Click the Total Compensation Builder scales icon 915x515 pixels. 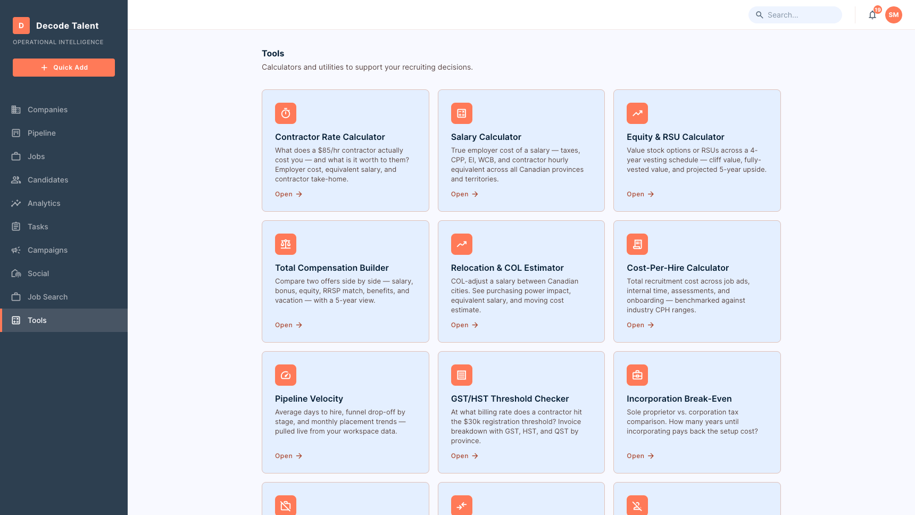pyautogui.click(x=286, y=244)
